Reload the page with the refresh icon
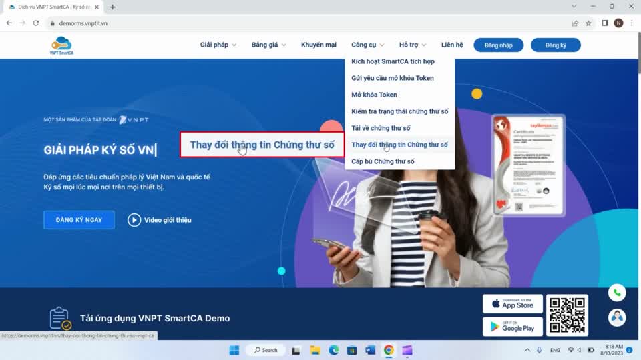 click(x=36, y=23)
